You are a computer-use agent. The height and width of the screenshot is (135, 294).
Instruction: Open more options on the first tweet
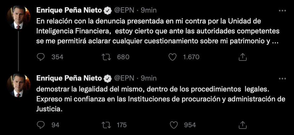[282, 10]
